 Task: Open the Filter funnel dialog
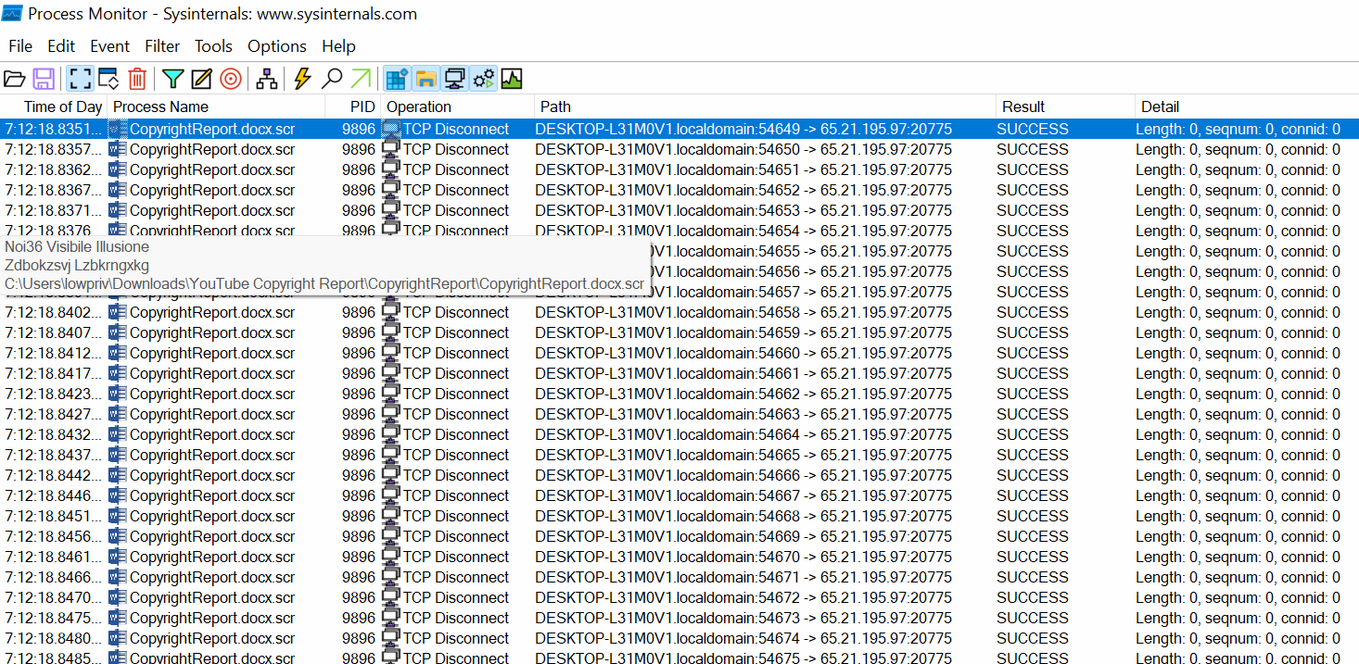[172, 79]
